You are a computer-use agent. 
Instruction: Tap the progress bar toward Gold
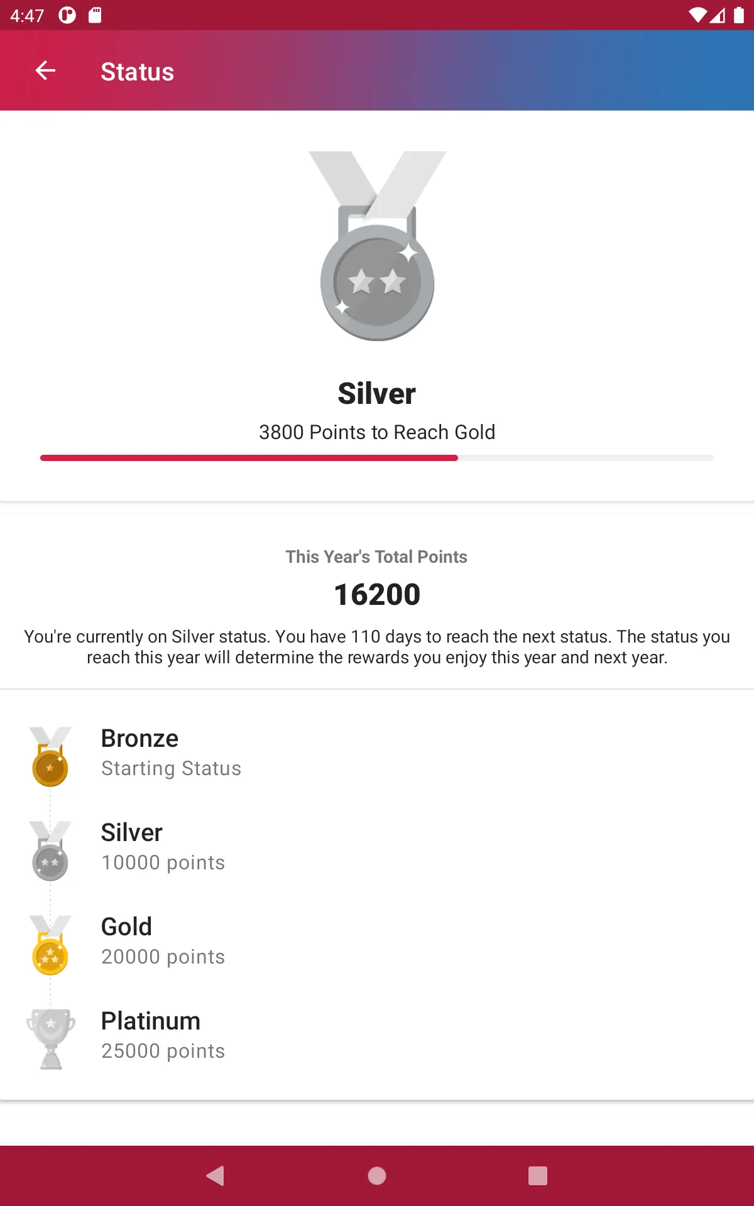click(377, 458)
